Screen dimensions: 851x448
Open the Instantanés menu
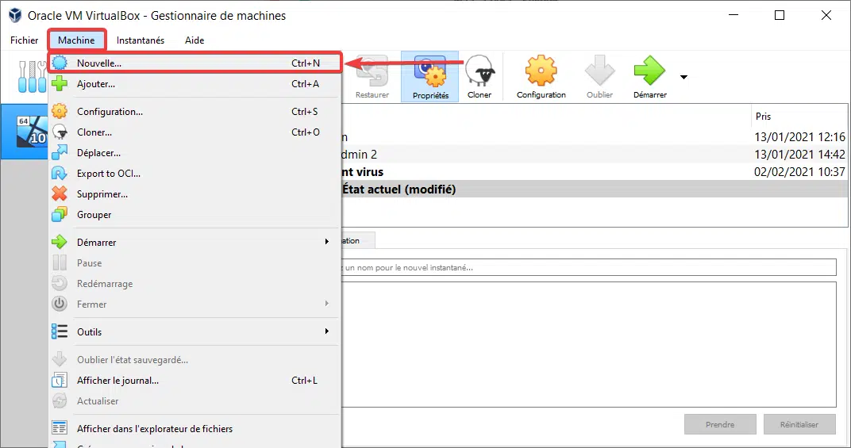[x=140, y=40]
